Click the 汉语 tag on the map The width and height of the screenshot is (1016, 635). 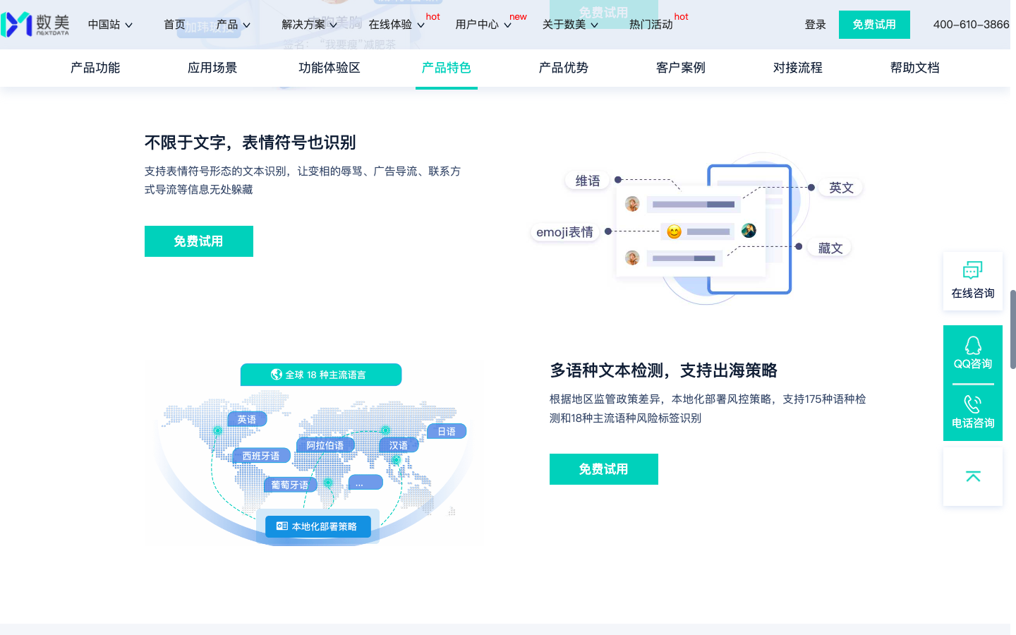point(399,445)
